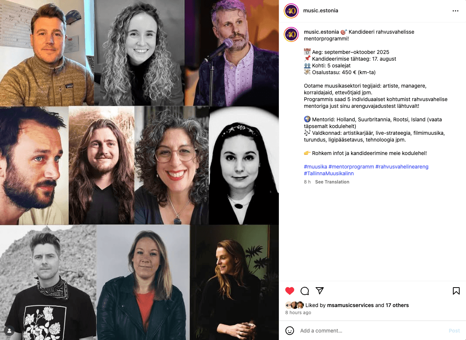
Task: Click music.estonia avatar beside the caption
Action: 291,34
